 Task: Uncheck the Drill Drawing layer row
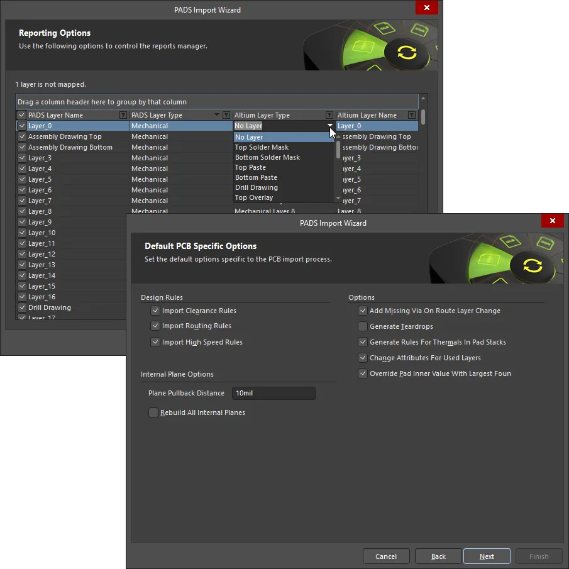click(22, 307)
